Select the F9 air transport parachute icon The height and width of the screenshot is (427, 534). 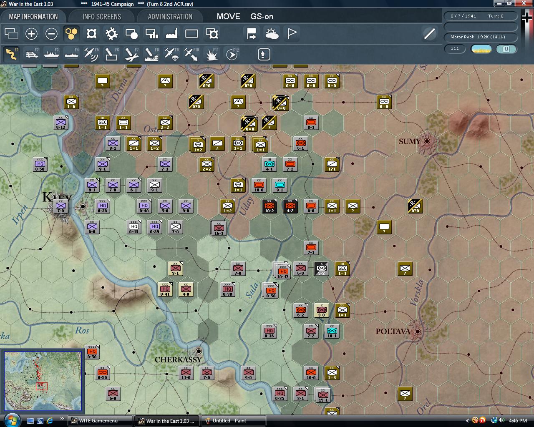pos(171,54)
